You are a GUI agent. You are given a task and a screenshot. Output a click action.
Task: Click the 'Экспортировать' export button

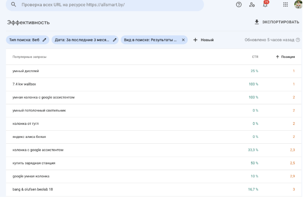277,22
